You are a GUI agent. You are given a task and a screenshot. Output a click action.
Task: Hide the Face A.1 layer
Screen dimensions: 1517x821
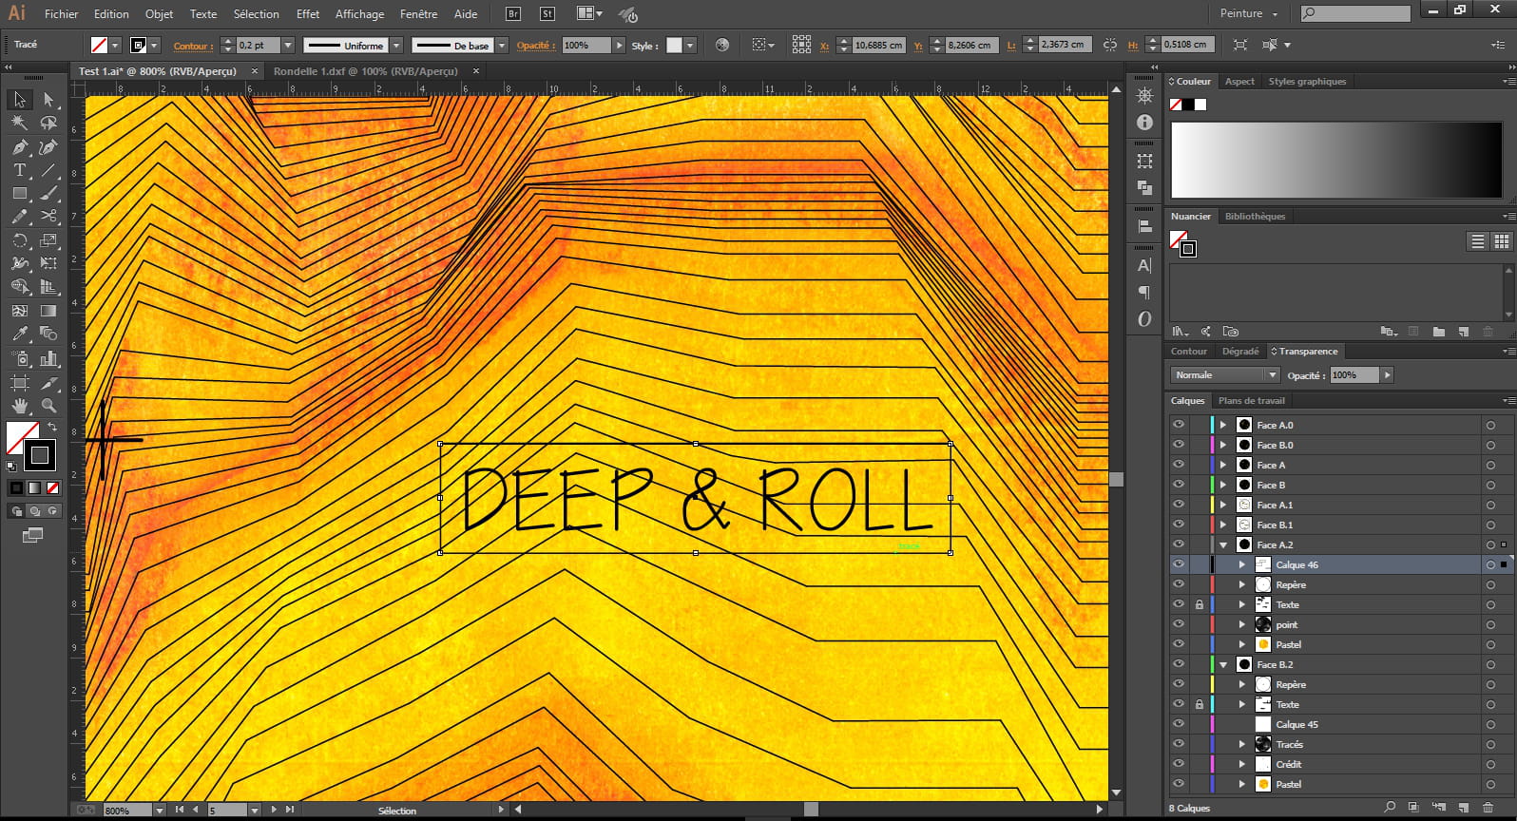pyautogui.click(x=1179, y=505)
